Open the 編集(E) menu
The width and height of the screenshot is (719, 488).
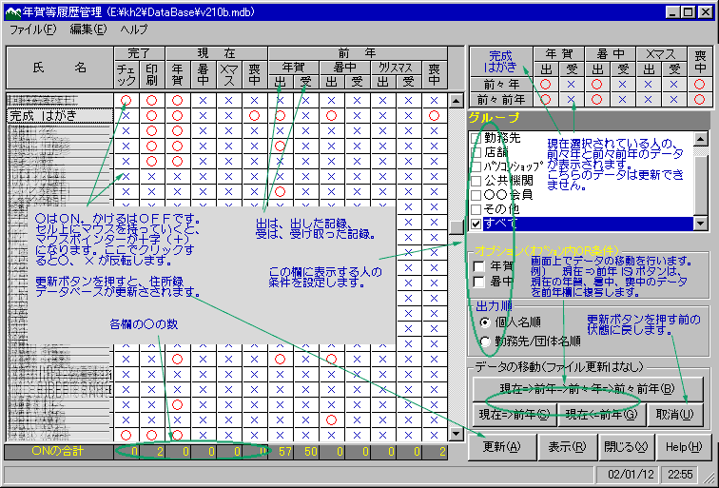(x=87, y=29)
